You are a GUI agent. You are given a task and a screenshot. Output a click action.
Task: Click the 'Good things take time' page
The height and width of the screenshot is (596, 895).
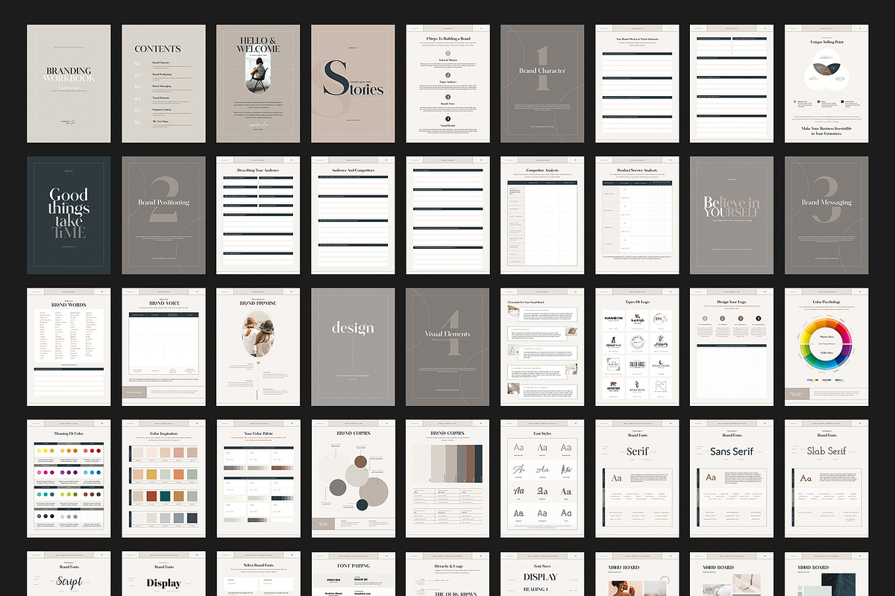[69, 215]
